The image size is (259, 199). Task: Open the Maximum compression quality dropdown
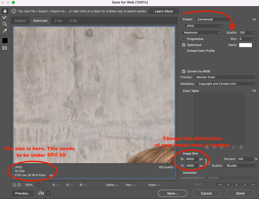pyautogui.click(x=201, y=32)
